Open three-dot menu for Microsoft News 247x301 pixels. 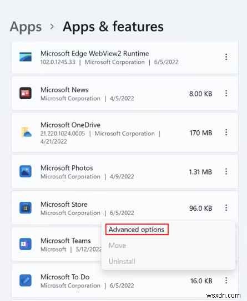coord(226,93)
